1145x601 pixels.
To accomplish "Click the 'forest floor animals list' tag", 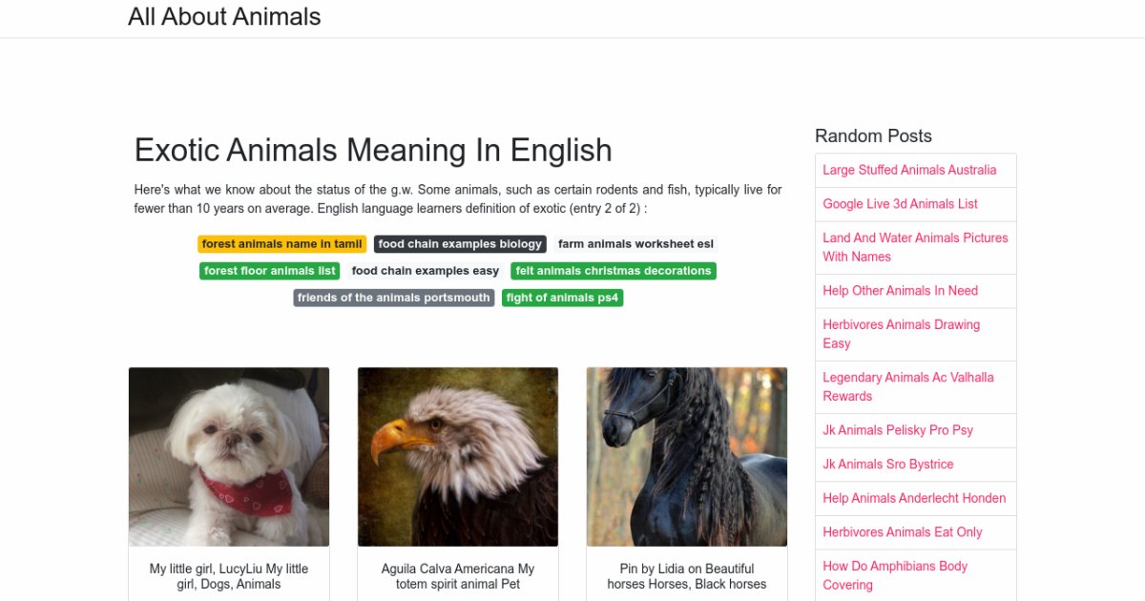I will tap(270, 271).
